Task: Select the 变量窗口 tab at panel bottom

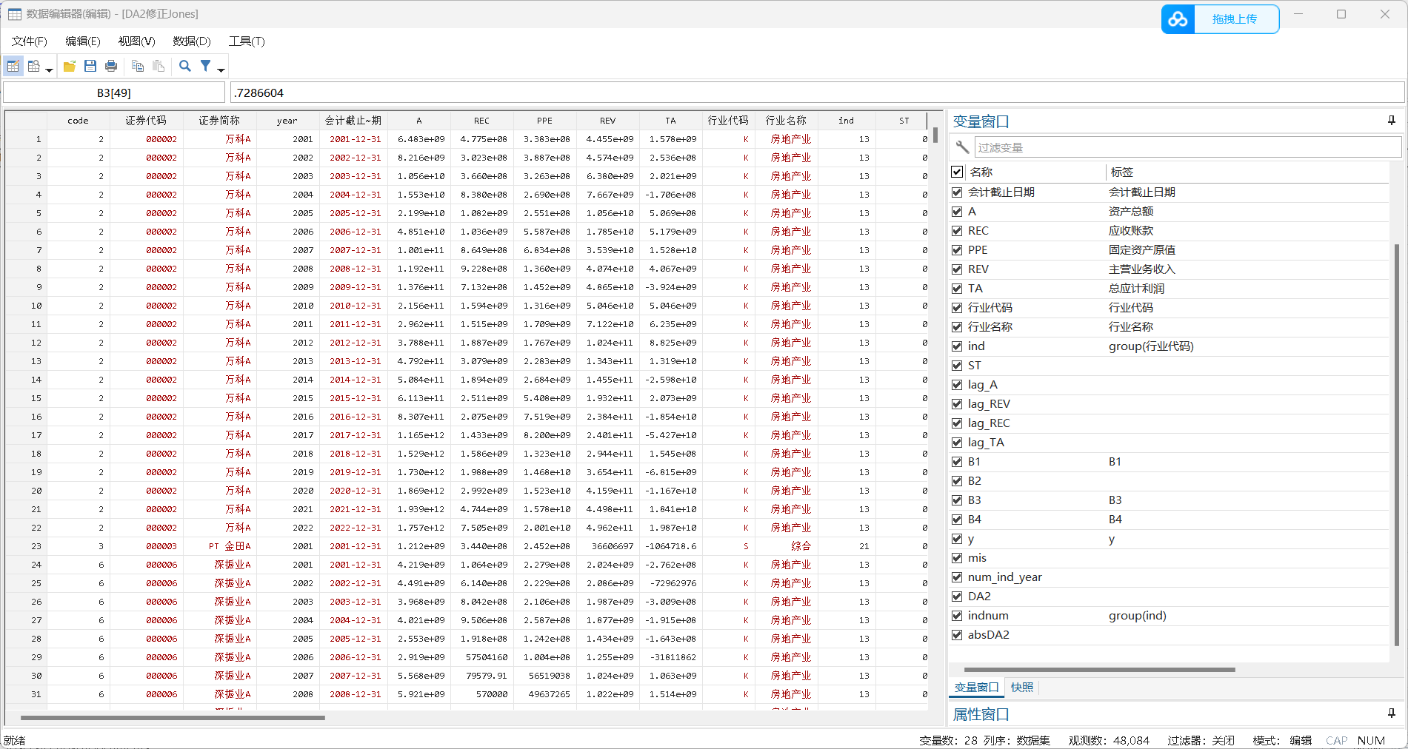Action: point(976,688)
